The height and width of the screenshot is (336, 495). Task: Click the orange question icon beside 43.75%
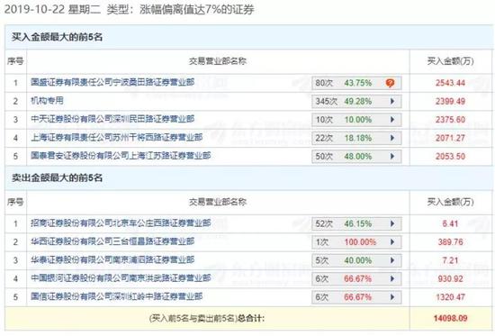click(391, 83)
